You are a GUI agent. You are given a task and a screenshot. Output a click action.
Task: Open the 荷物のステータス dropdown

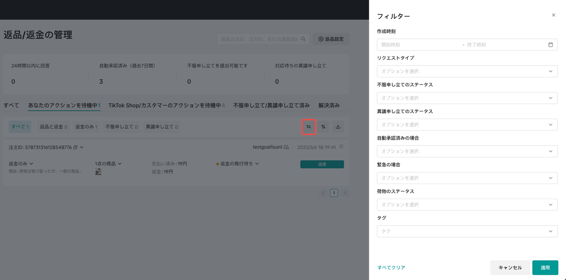pyautogui.click(x=467, y=204)
